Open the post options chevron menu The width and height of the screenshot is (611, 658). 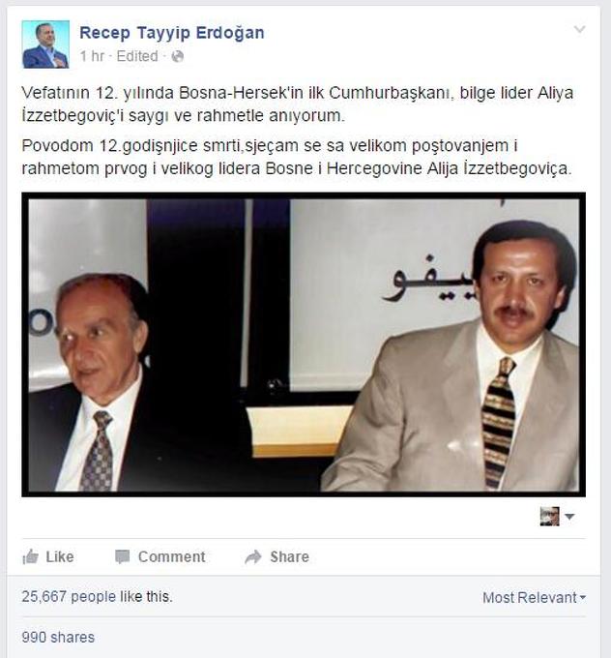(579, 29)
